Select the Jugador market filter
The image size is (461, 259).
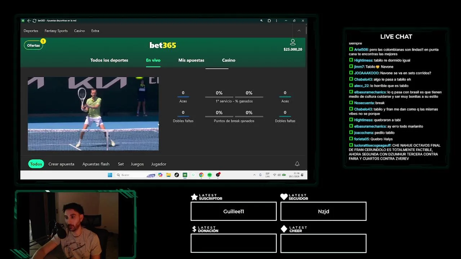[158, 164]
